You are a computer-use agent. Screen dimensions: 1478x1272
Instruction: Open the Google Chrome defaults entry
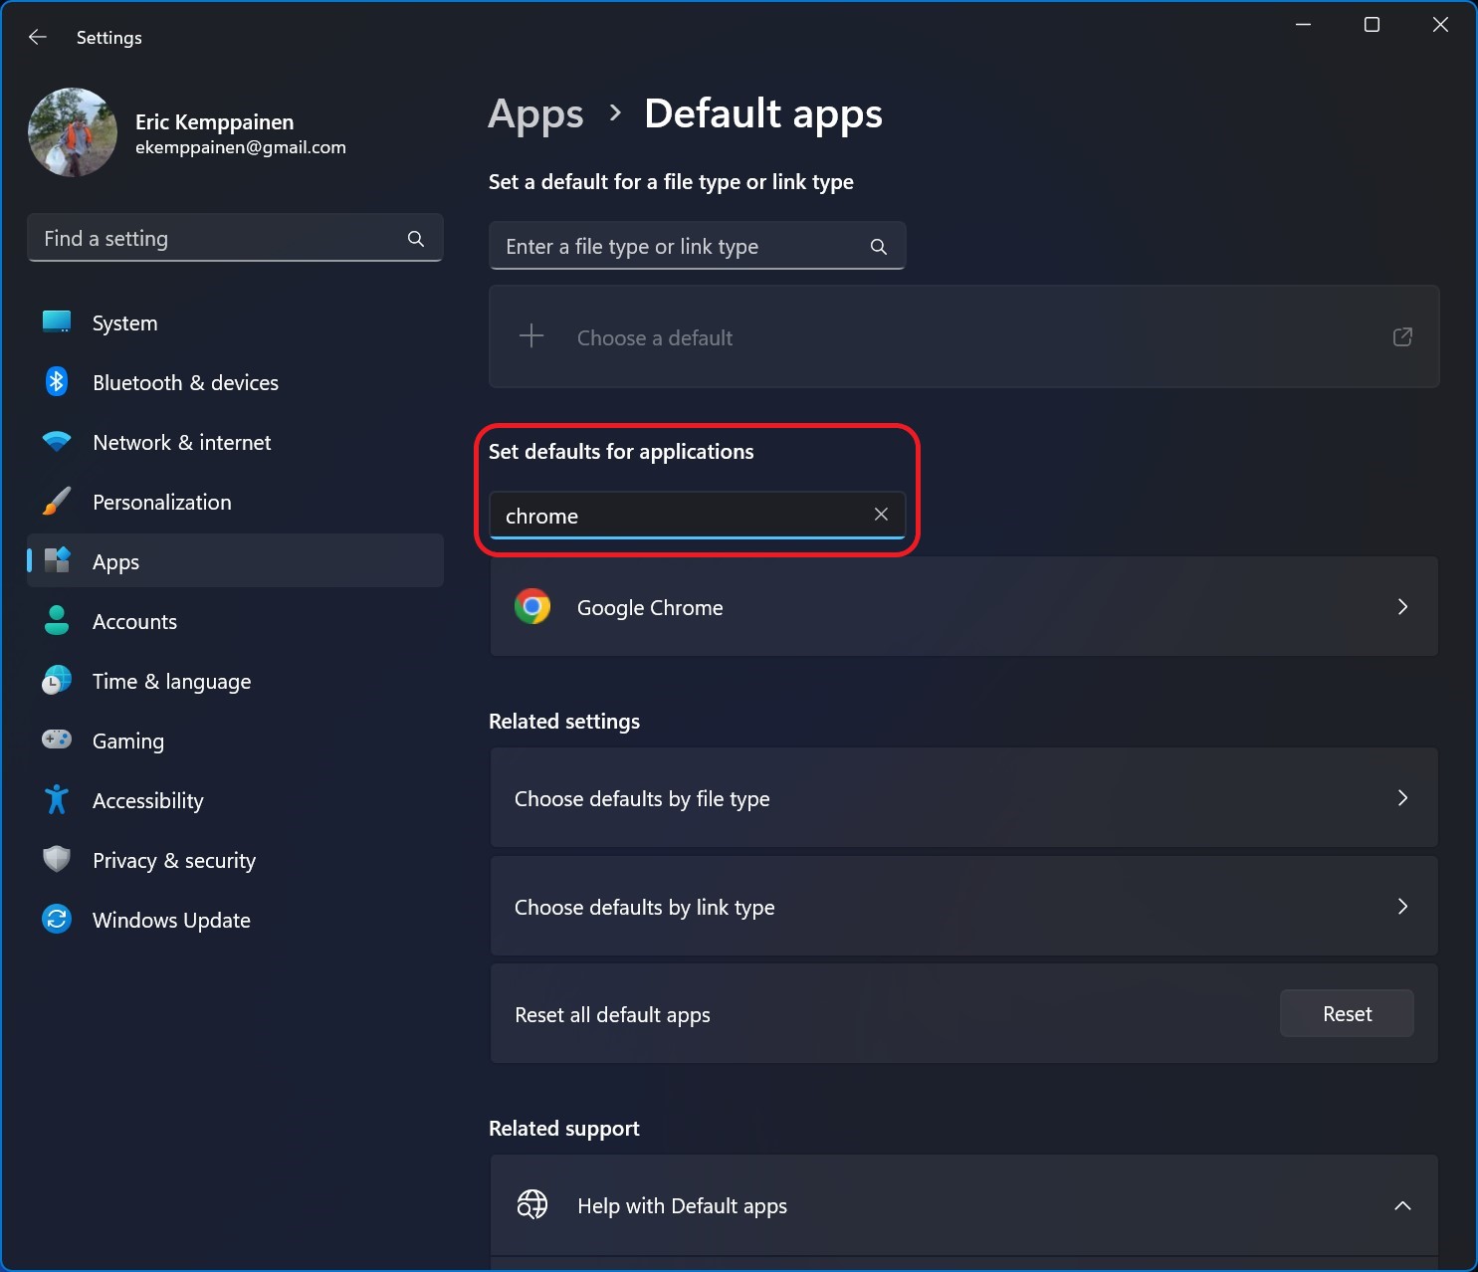[963, 607]
